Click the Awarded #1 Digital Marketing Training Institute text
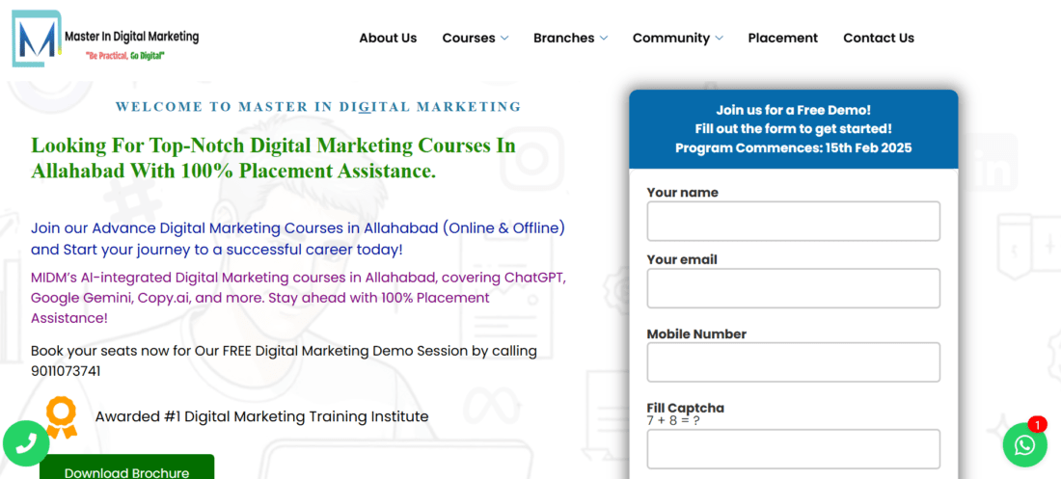This screenshot has height=479, width=1061. pyautogui.click(x=261, y=416)
